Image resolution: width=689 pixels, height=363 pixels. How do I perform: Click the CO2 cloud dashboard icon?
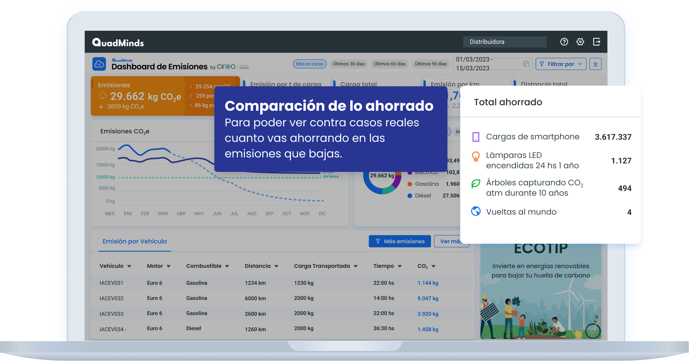[99, 64]
